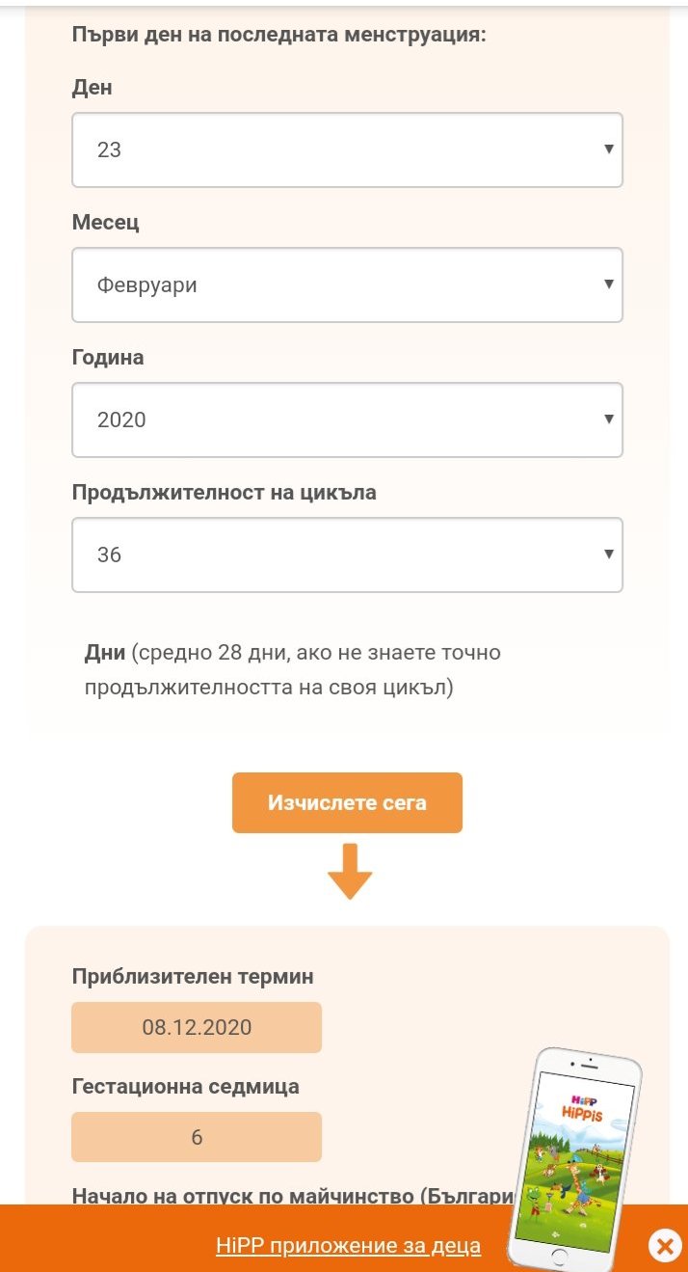Click the Ден field label

coord(93,88)
